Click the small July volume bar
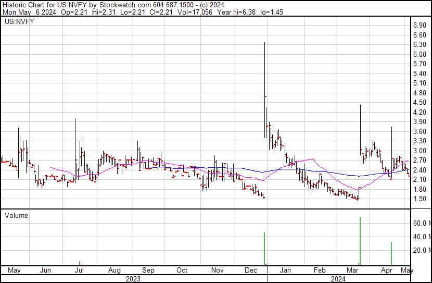 80,263
